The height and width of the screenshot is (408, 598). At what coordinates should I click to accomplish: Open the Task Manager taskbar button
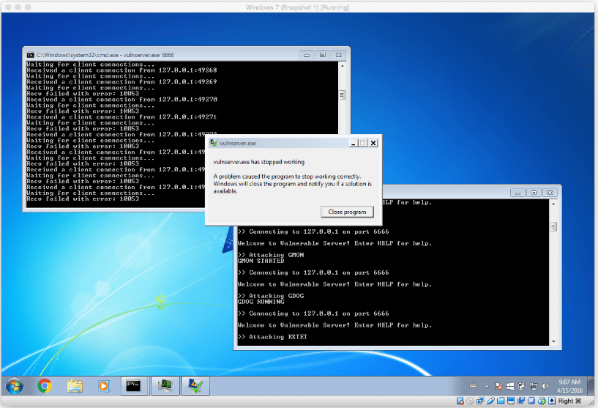point(165,386)
